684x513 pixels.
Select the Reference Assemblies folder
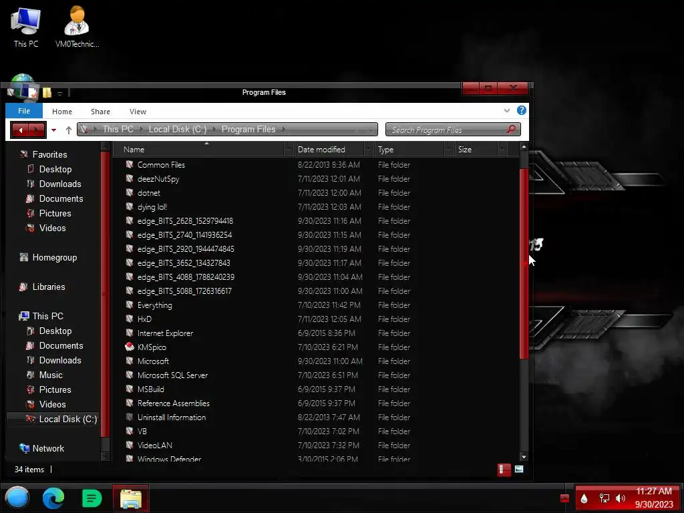173,403
